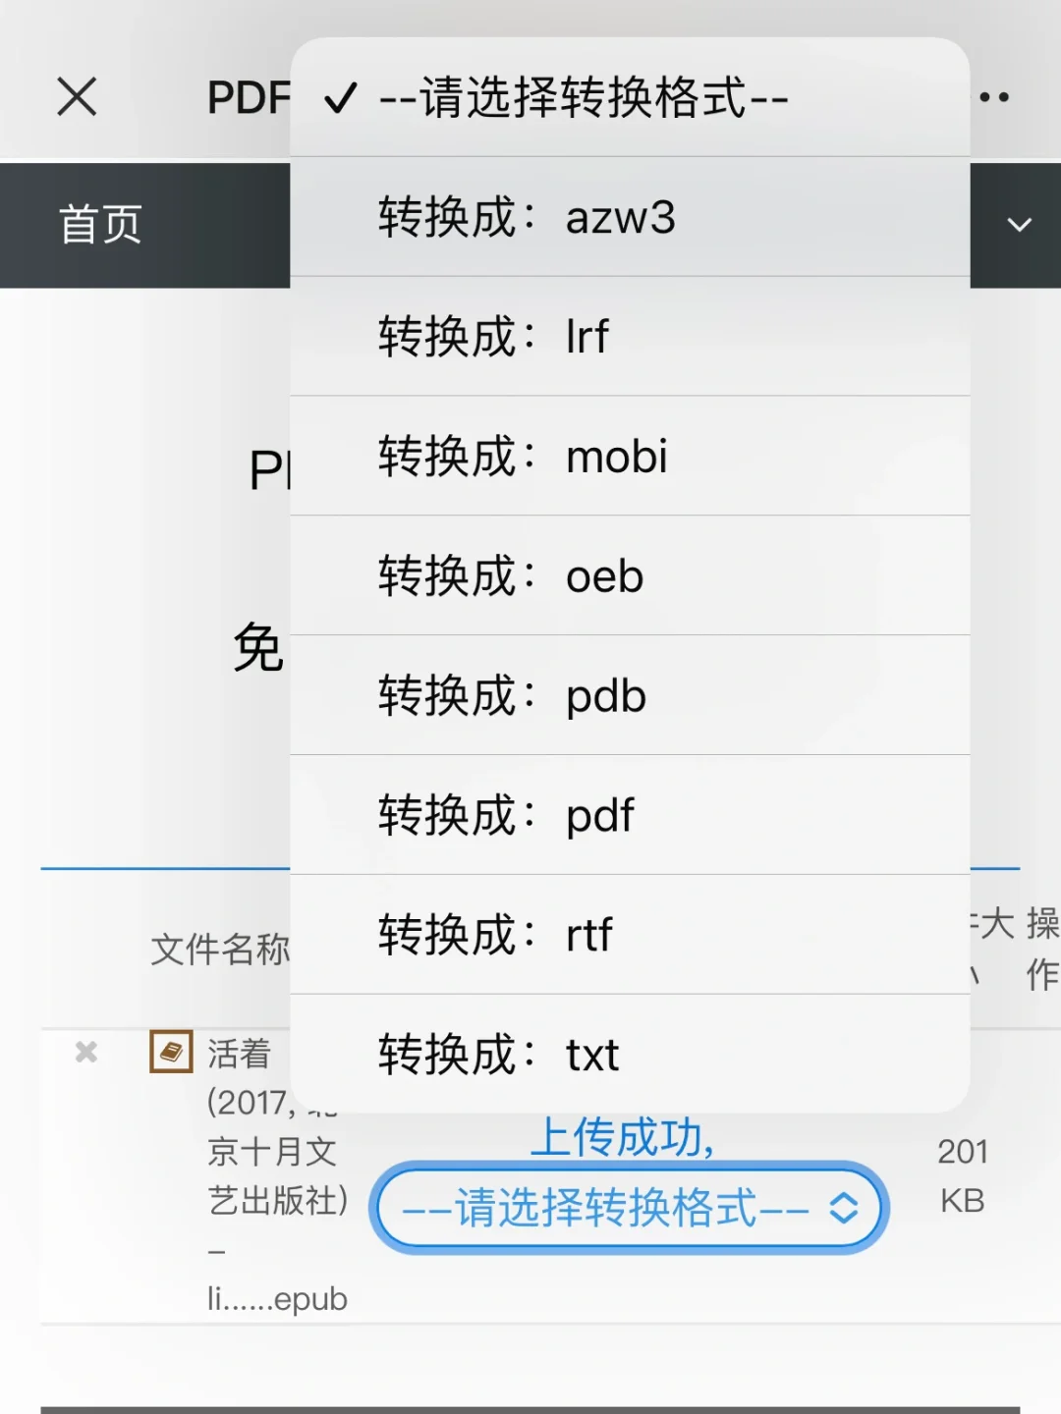Click the 201 KB file size
Screen dimensions: 1061x1414
pyautogui.click(x=963, y=1175)
